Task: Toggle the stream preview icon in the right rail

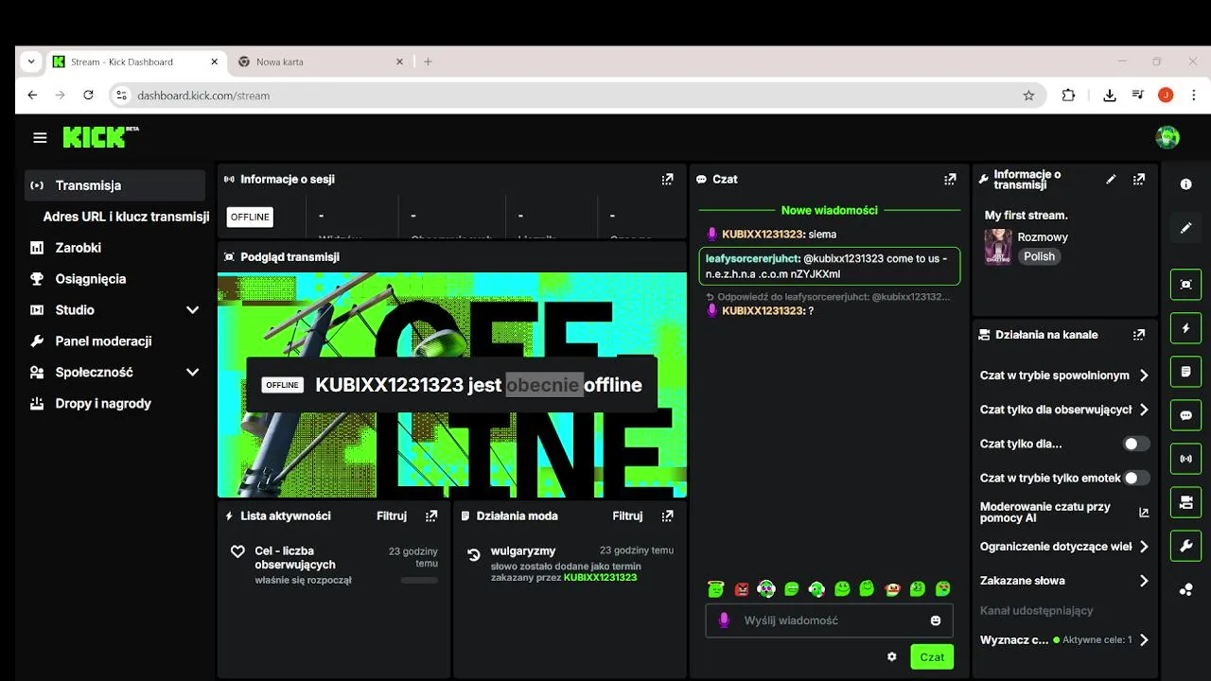Action: pos(1185,284)
